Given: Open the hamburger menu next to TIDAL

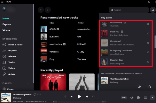Looking at the screenshot, I should 2,2.
